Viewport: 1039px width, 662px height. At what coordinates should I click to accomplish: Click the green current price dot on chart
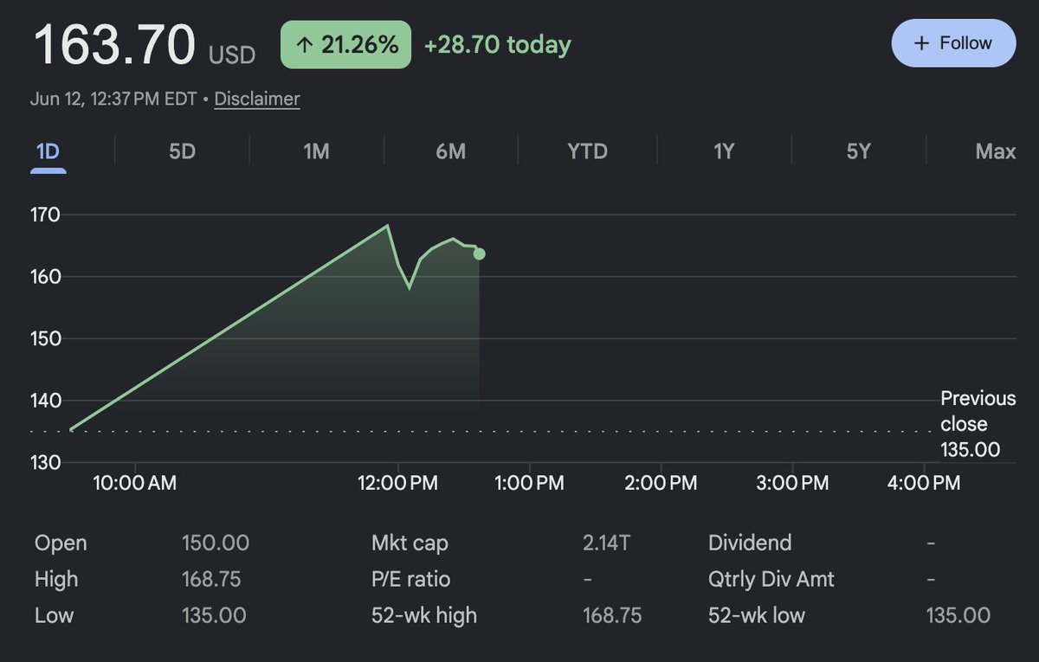[x=480, y=254]
